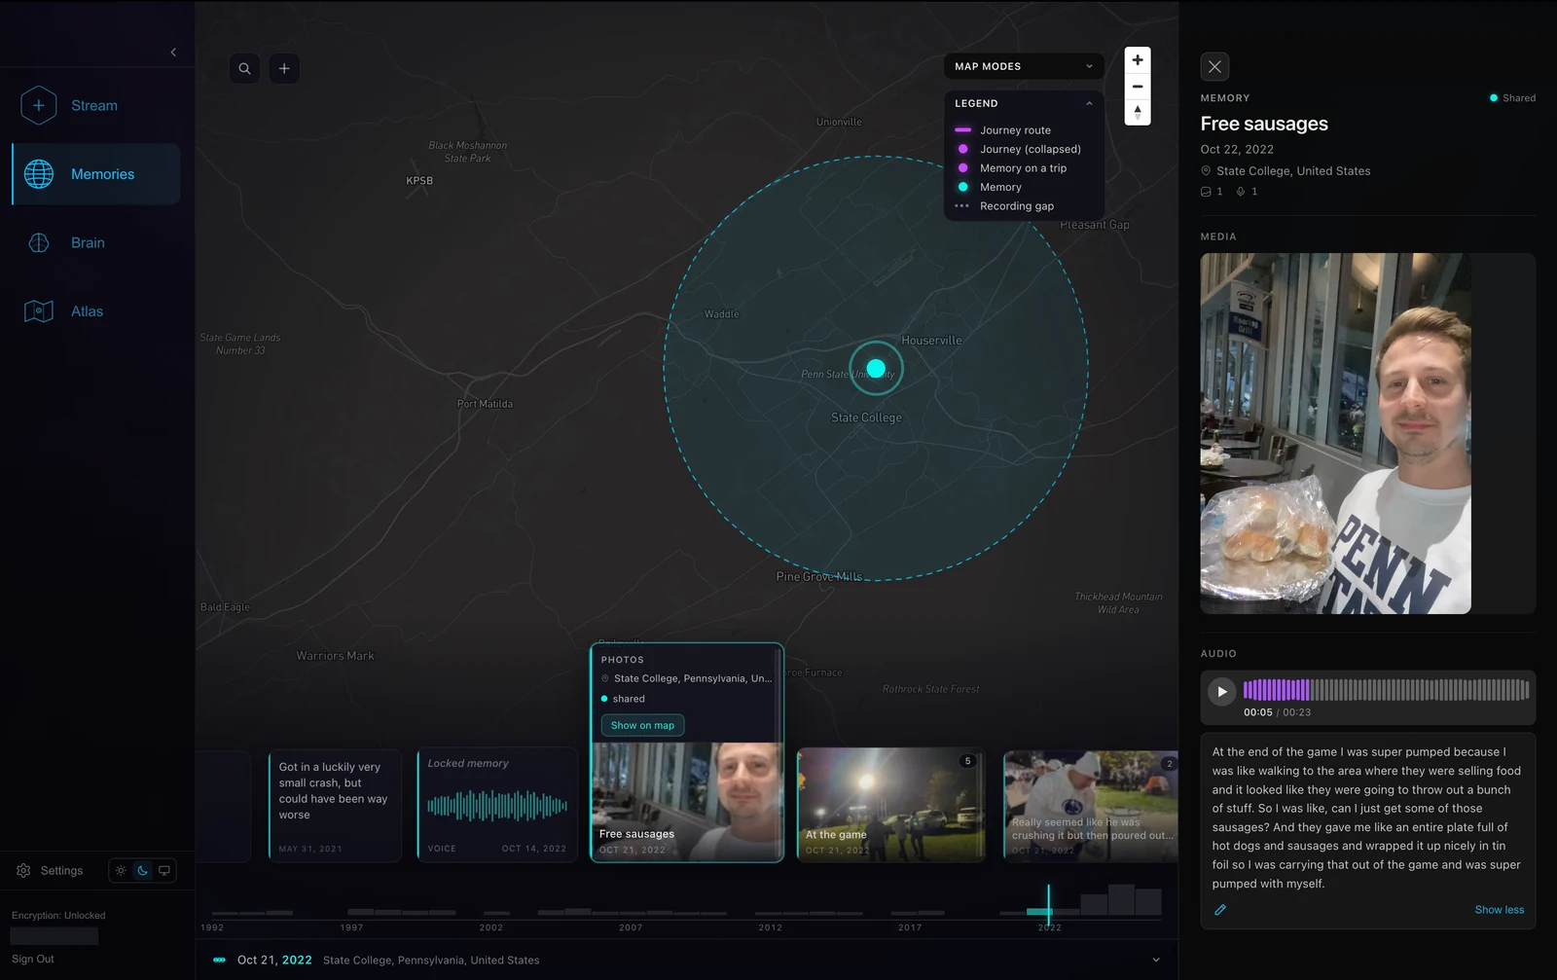Switch to dark theme moon icon
Viewport: 1557px width, 980px height.
point(142,870)
